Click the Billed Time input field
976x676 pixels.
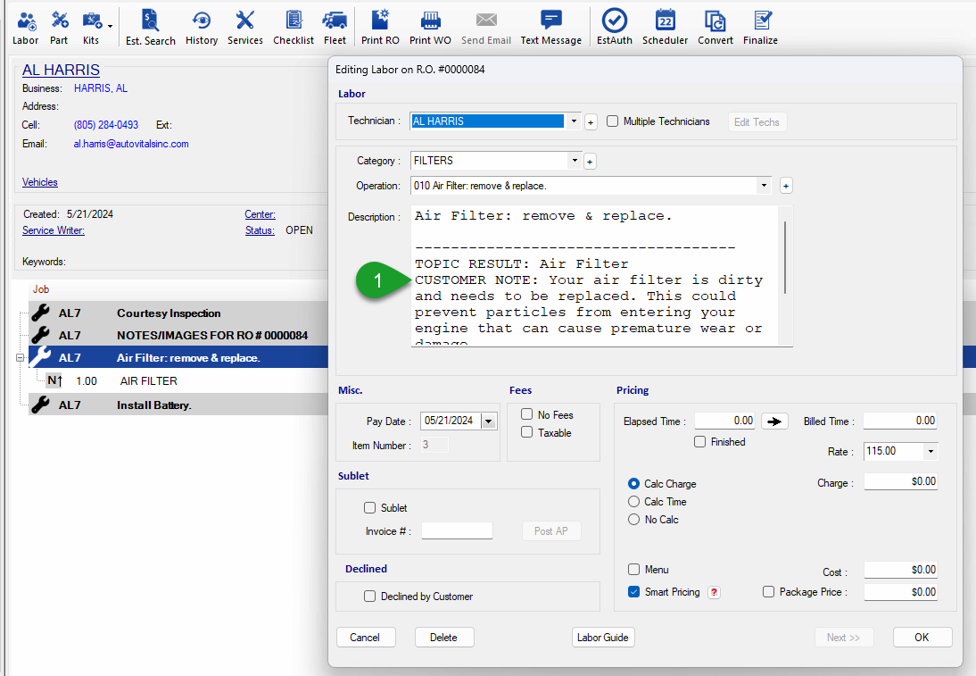[x=900, y=421]
